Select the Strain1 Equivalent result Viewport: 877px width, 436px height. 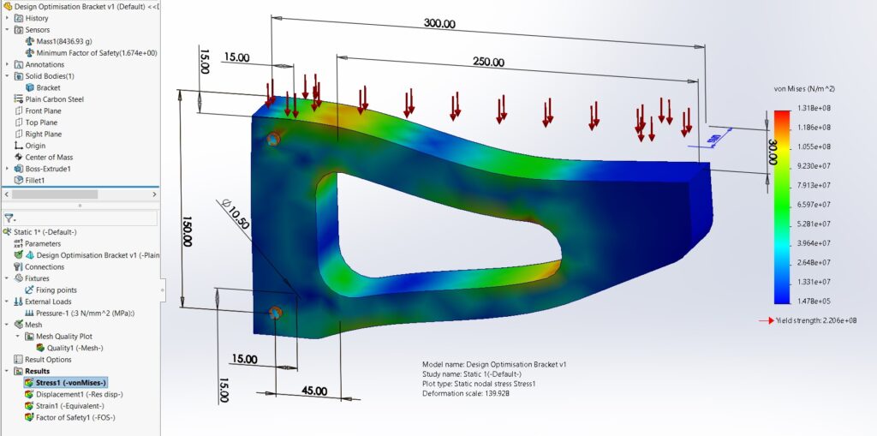[x=69, y=406]
